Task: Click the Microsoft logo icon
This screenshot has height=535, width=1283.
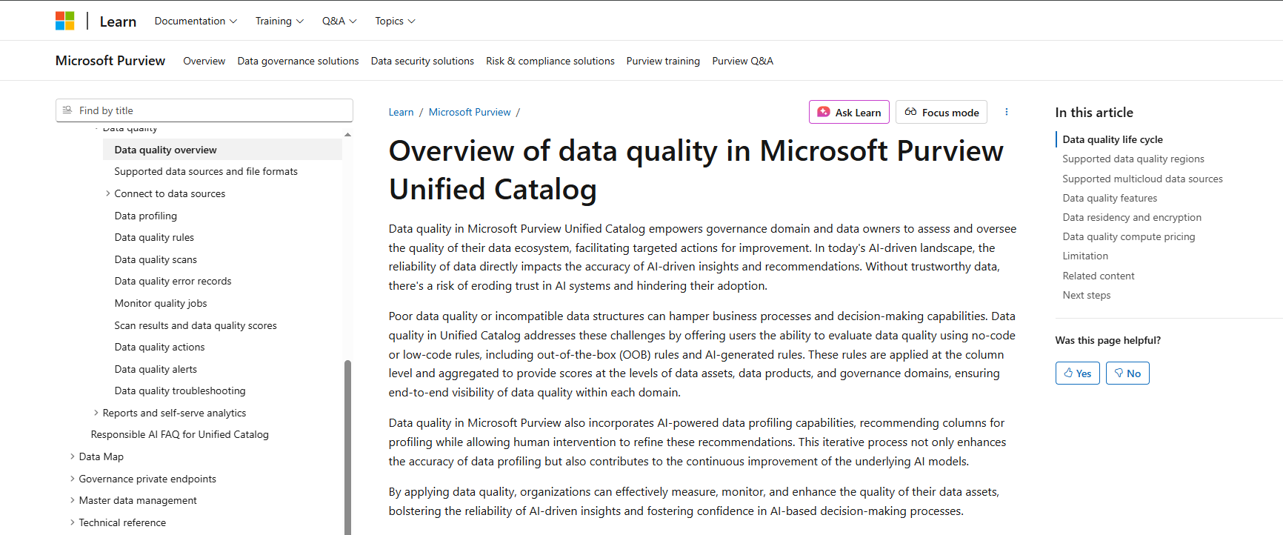Action: point(65,21)
